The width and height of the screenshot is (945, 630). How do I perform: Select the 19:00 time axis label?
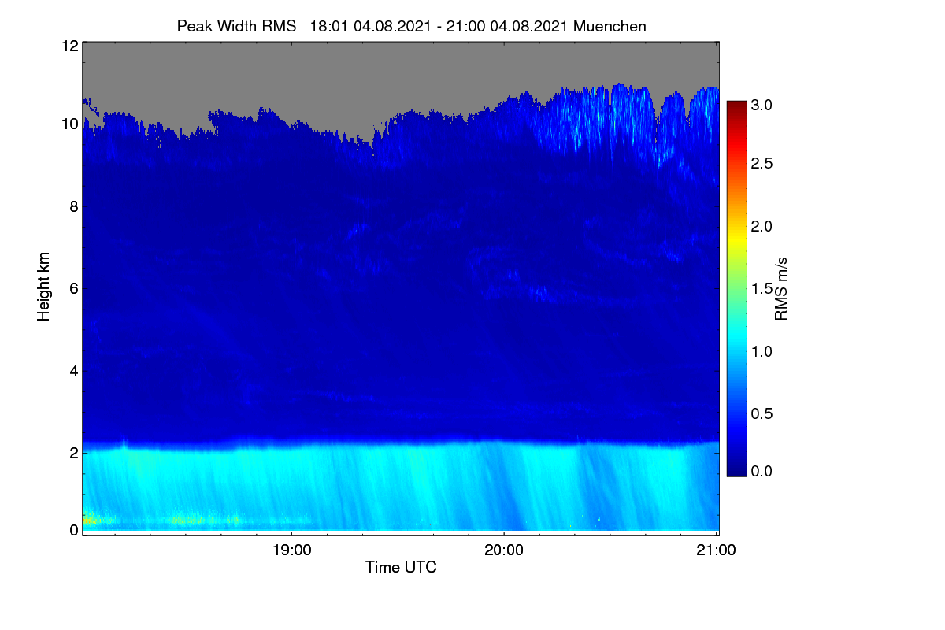click(x=291, y=550)
